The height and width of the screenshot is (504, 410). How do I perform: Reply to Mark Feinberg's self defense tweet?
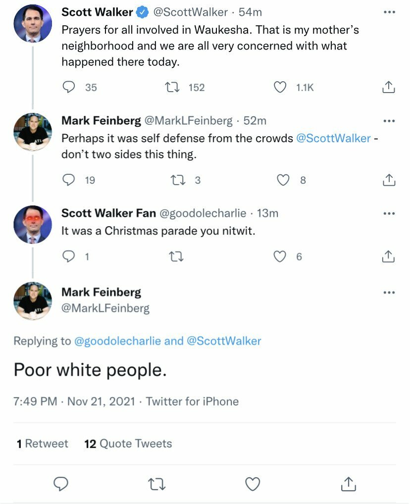tap(68, 180)
